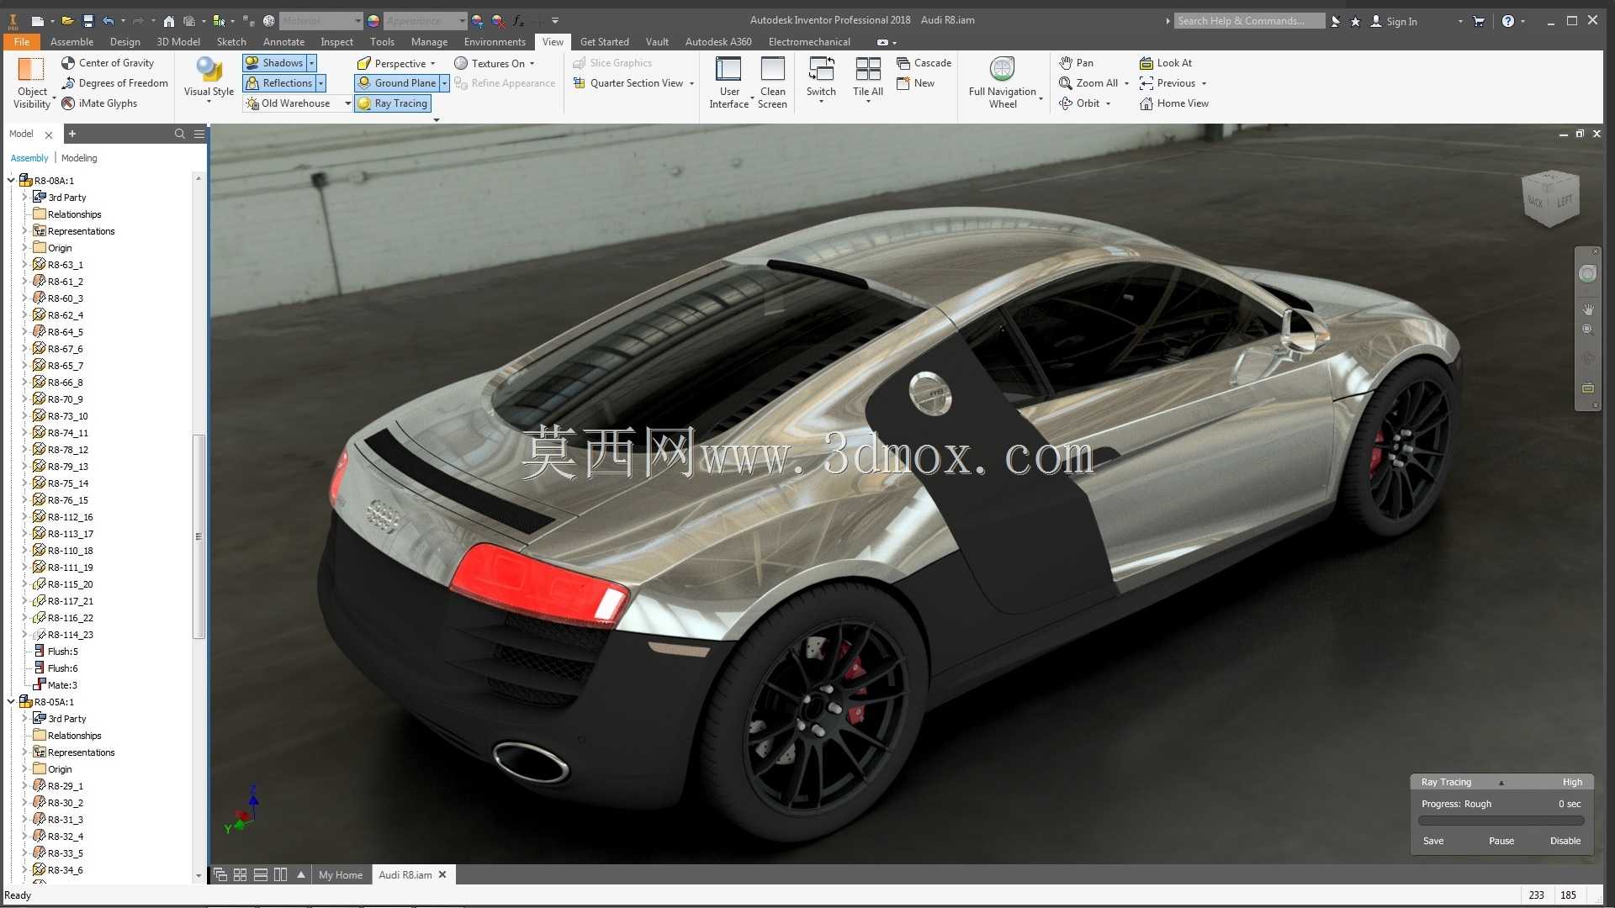1615x908 pixels.
Task: Click Center of Gravity icon
Action: [68, 63]
